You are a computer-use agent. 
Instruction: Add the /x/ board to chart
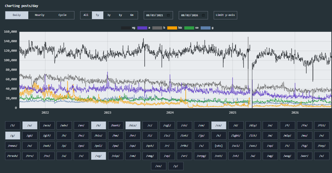coord(322,156)
